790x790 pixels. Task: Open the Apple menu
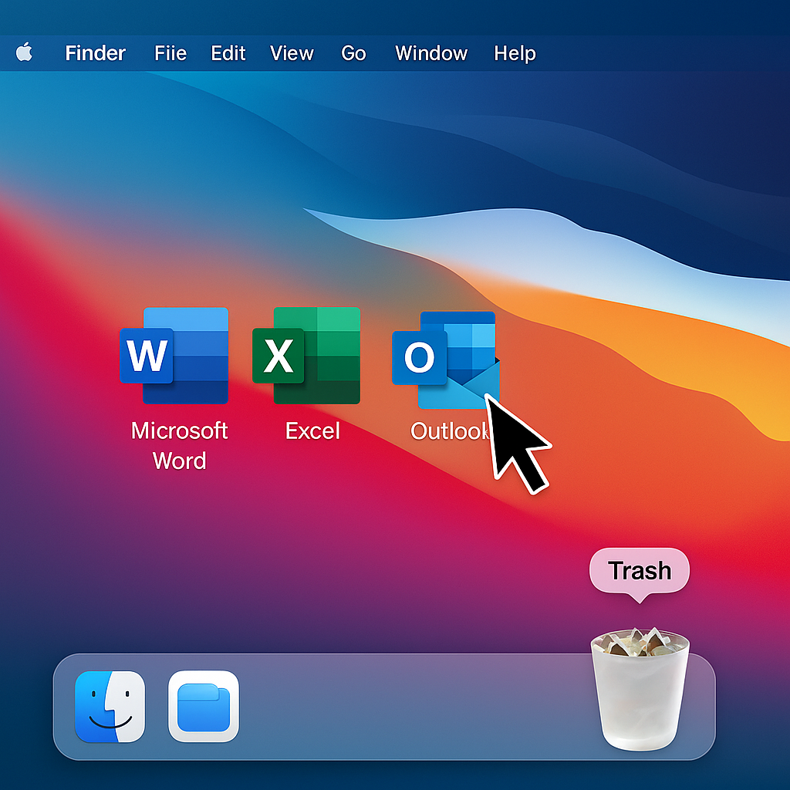point(24,52)
